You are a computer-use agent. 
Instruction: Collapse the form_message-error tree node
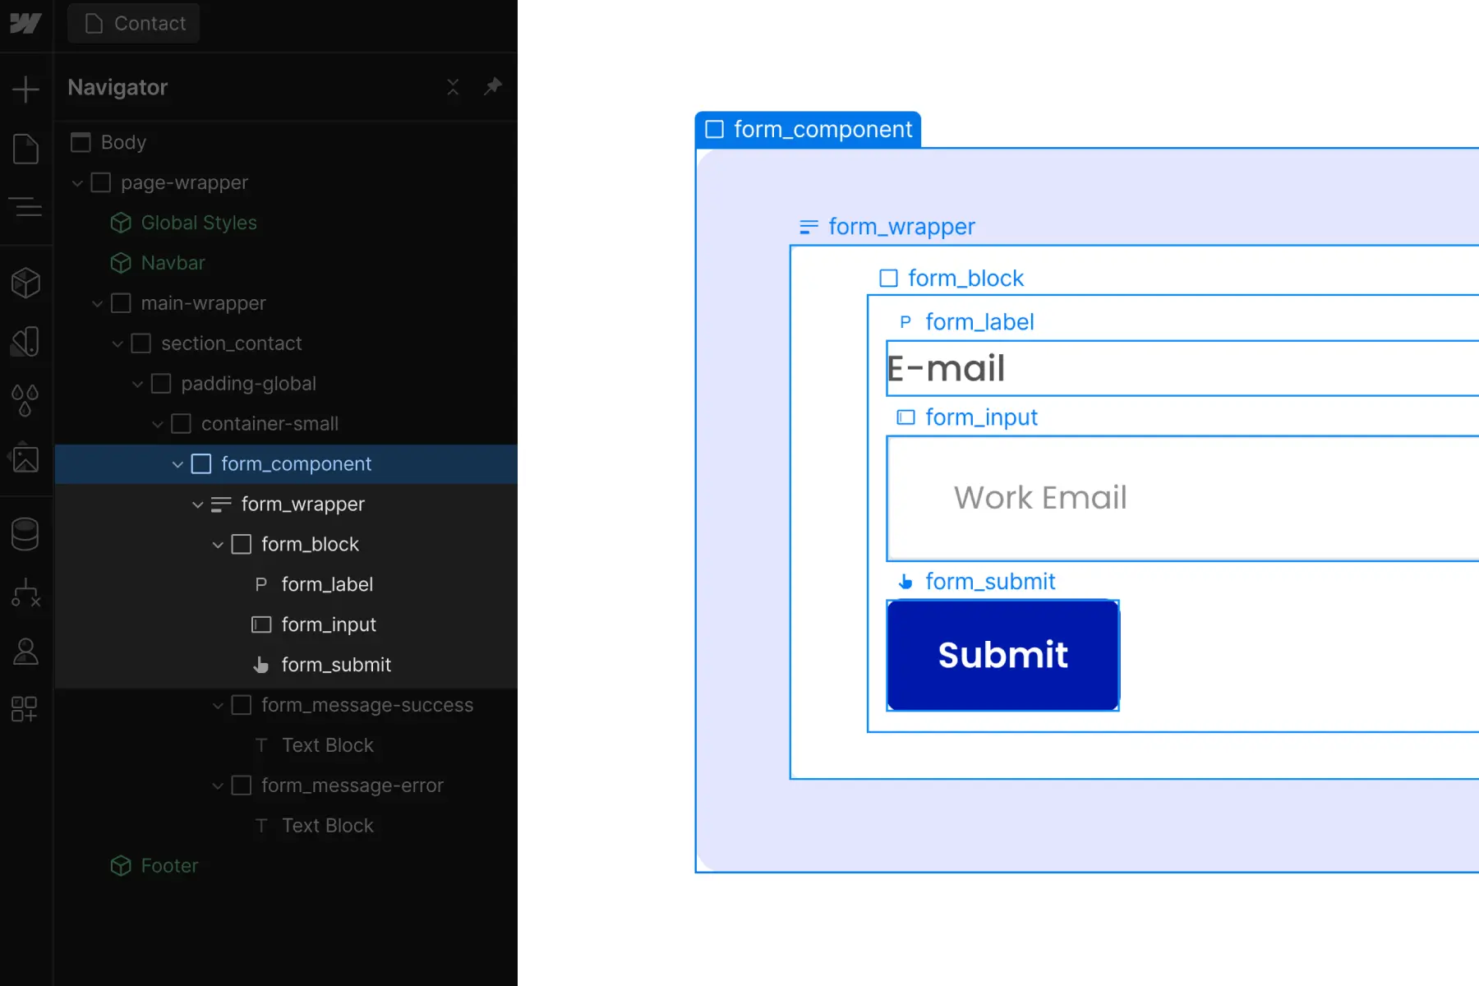(218, 786)
